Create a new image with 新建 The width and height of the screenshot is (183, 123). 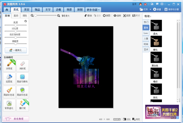click(157, 9)
